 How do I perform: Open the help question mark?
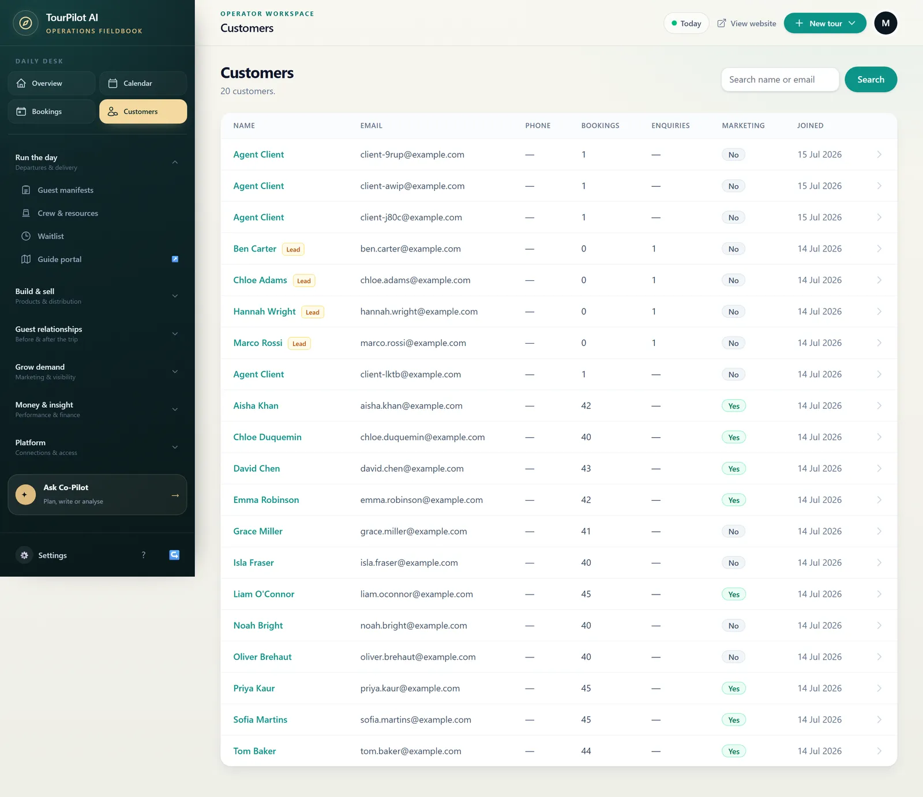click(x=144, y=555)
